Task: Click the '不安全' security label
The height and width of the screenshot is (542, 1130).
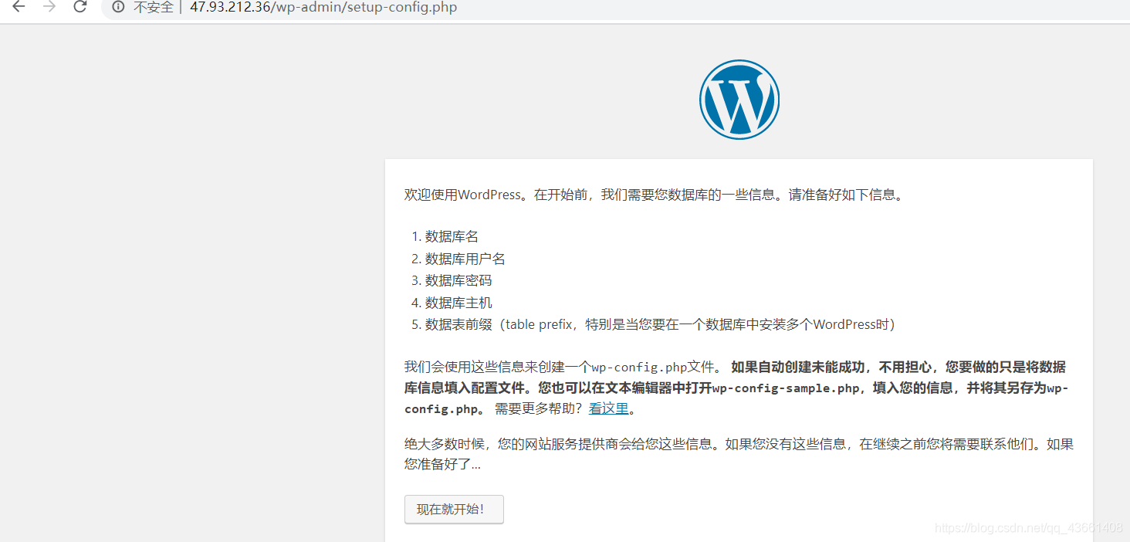Action: click(x=153, y=8)
